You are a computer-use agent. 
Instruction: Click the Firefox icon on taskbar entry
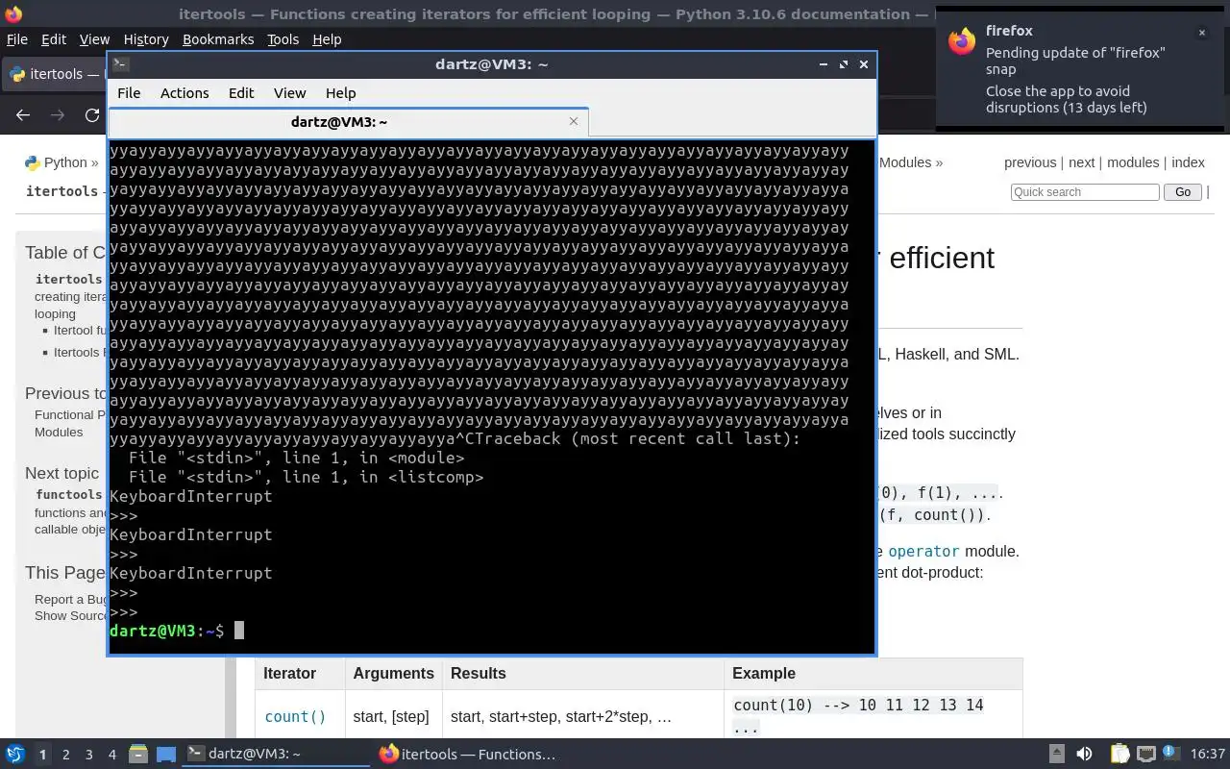pos(389,754)
